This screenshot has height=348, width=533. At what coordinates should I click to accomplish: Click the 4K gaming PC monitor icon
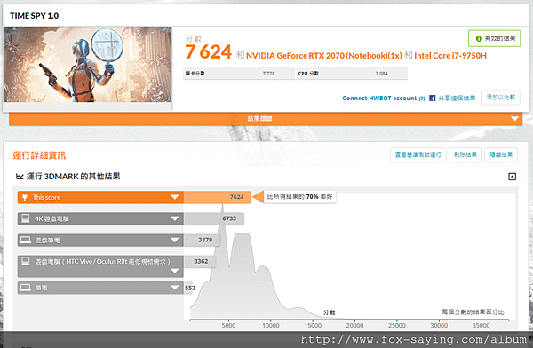click(26, 218)
